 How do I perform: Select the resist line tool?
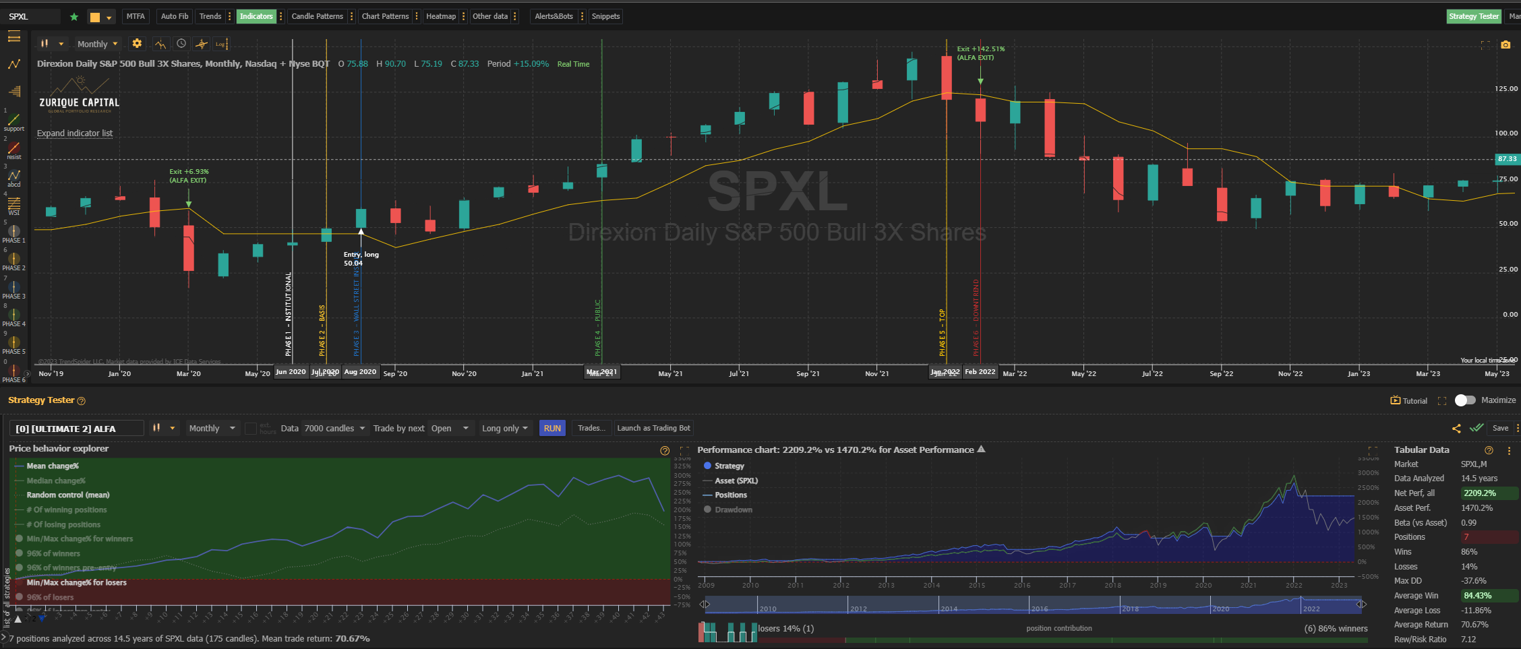[x=14, y=150]
